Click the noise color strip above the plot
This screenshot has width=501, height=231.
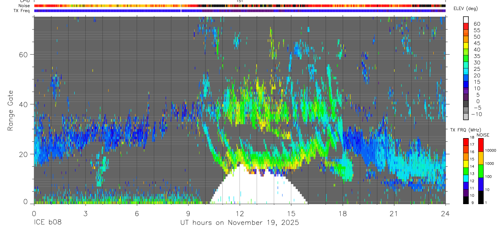(240, 6)
